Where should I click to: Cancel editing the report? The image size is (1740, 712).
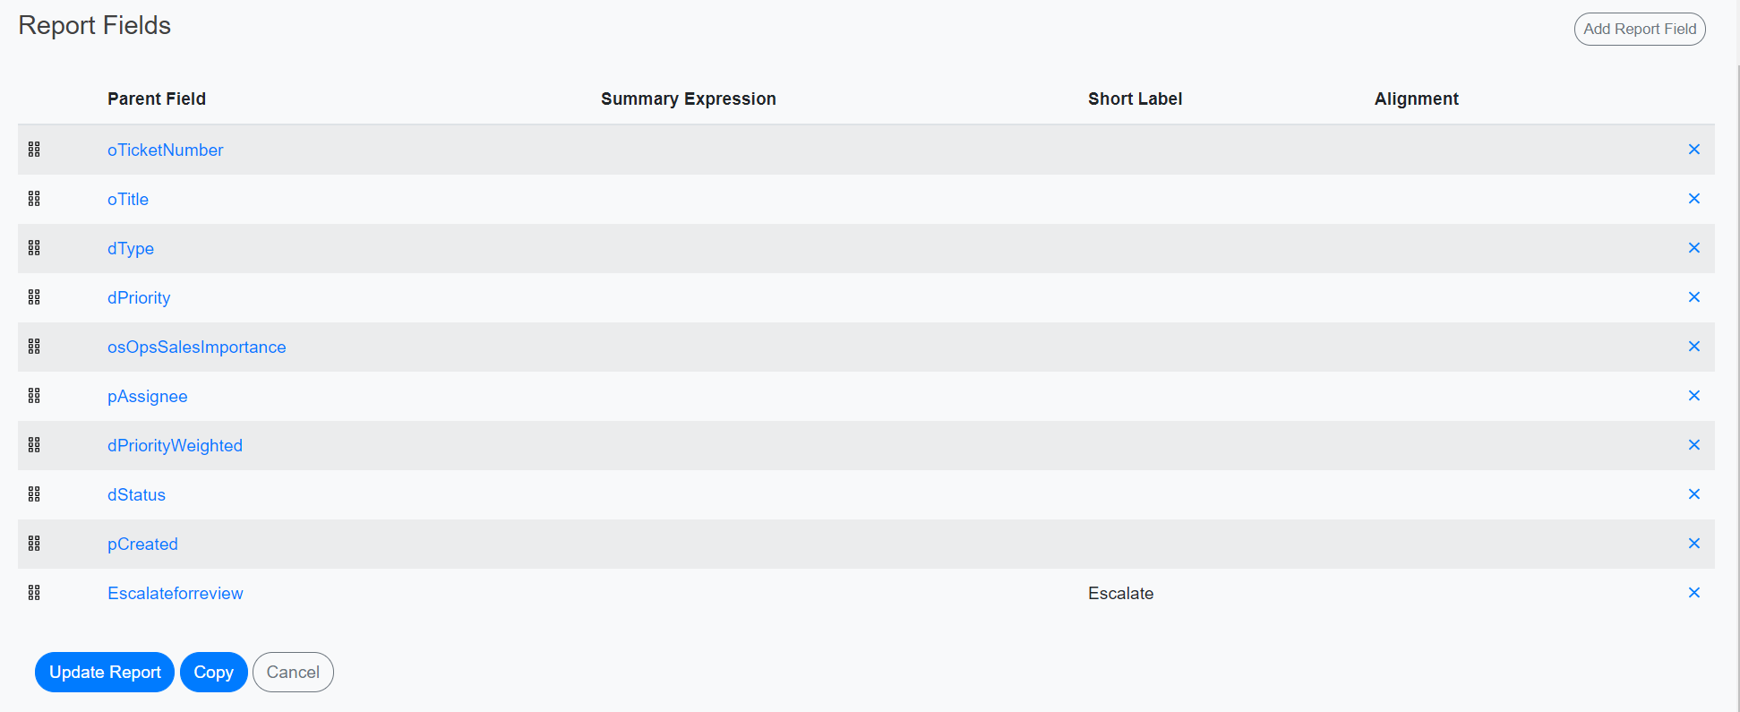[293, 672]
